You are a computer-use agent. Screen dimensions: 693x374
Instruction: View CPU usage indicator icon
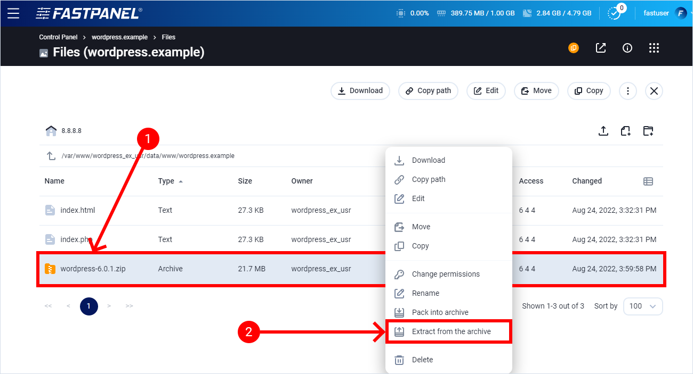[401, 13]
